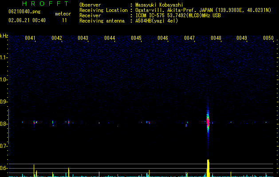
Task: Click the small echo at 0041
Action: [34, 122]
